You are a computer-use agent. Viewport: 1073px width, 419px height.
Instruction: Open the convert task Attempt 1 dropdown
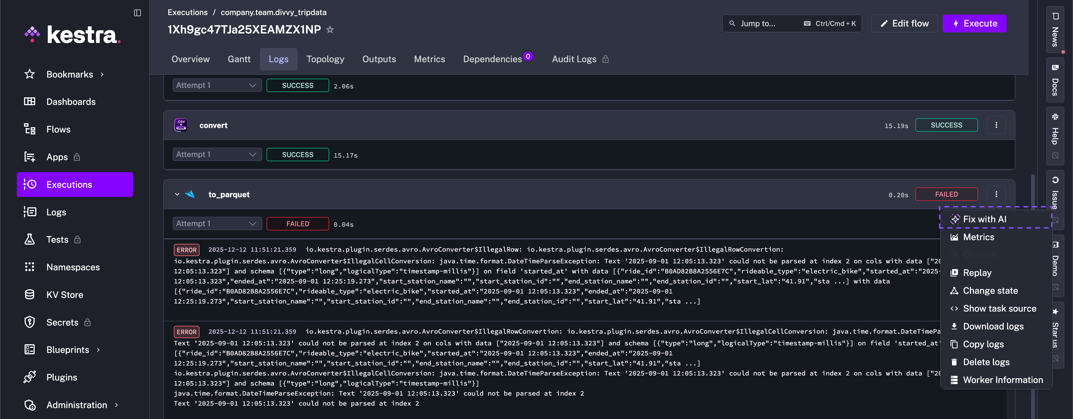(217, 154)
